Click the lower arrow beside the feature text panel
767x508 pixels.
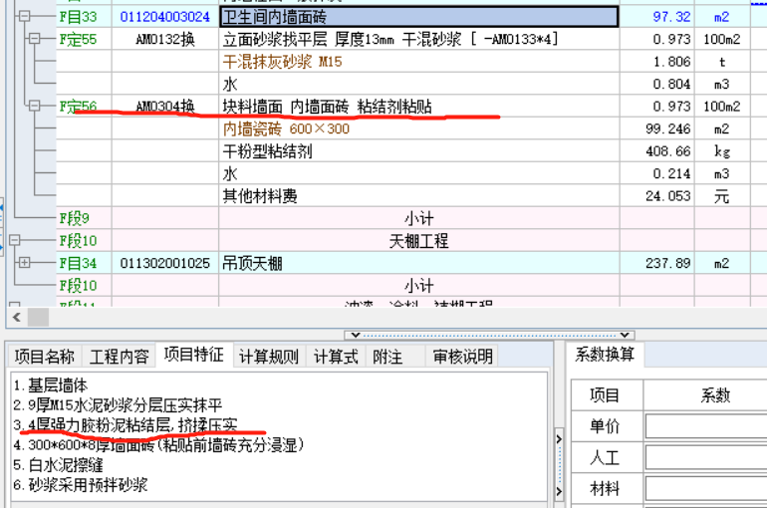[559, 491]
